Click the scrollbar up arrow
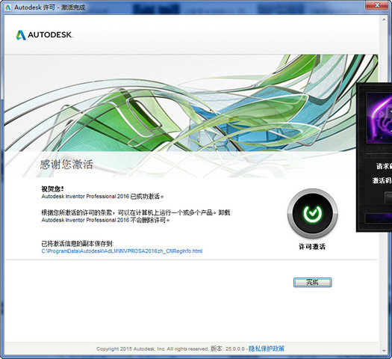 pyautogui.click(x=384, y=19)
